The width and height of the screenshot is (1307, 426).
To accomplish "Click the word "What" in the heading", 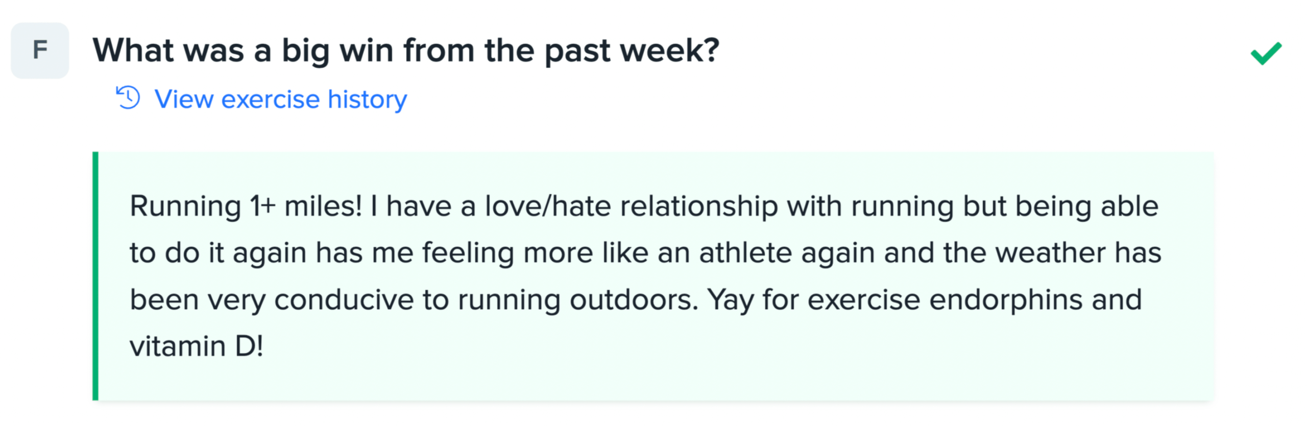I will point(133,51).
